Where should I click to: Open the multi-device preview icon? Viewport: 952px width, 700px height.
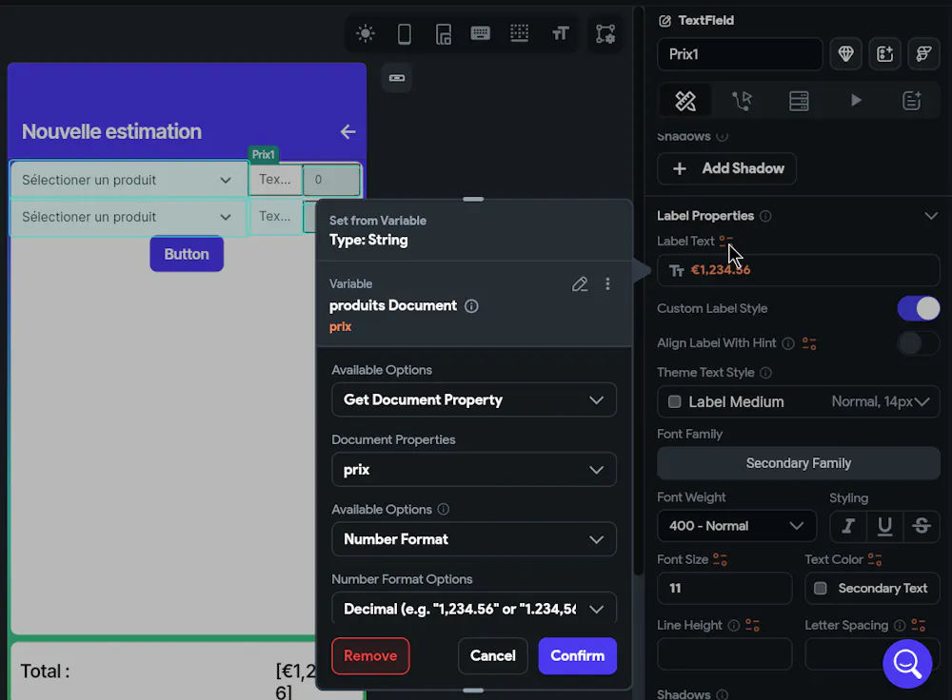[444, 33]
